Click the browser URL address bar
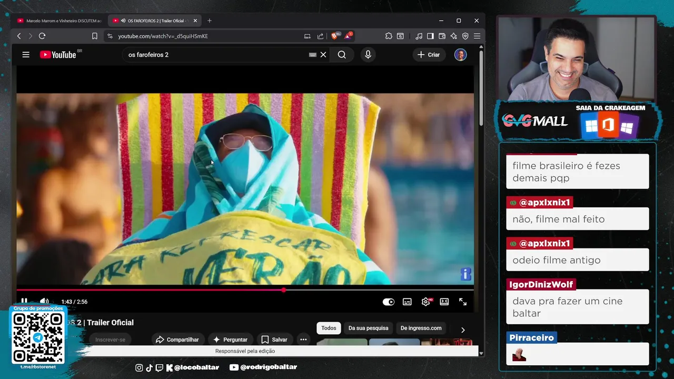 [x=208, y=36]
